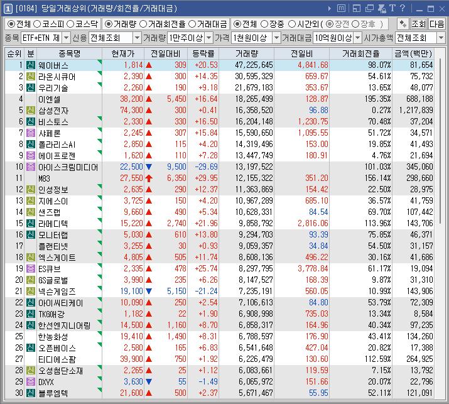Viewport: 449px width, 404px height.
Task: Sort by the 종목명 column header
Action: click(69, 53)
